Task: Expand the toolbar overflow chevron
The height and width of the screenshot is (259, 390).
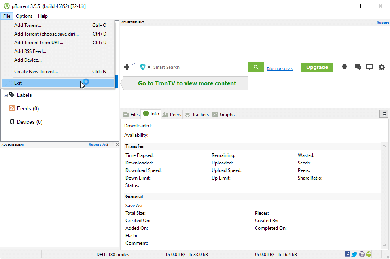Action: (134, 64)
